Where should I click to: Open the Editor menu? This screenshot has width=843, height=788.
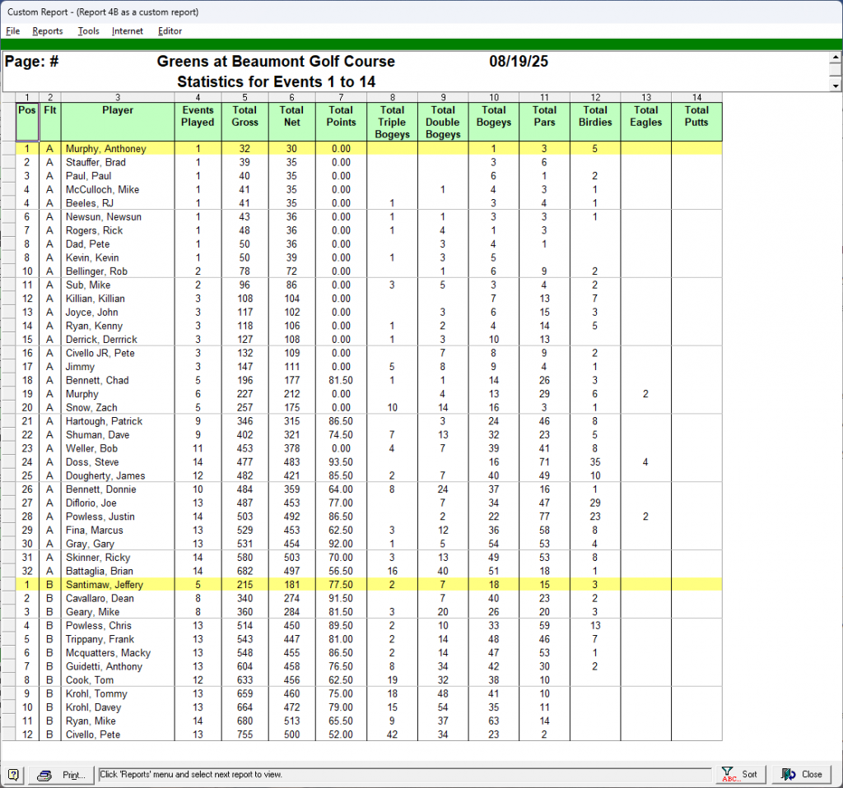click(x=170, y=31)
